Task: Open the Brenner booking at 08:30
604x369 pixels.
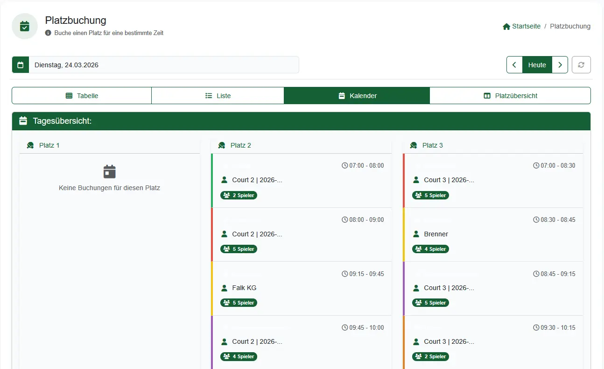Action: (x=493, y=234)
